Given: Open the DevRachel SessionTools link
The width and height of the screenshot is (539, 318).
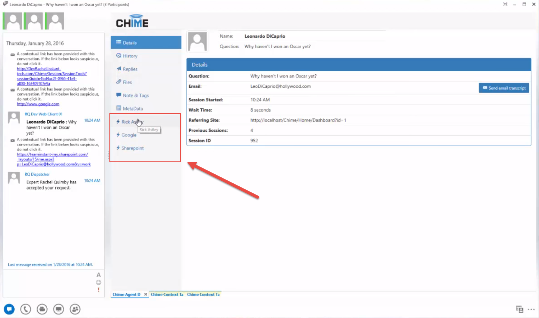Looking at the screenshot, I should pyautogui.click(x=52, y=76).
